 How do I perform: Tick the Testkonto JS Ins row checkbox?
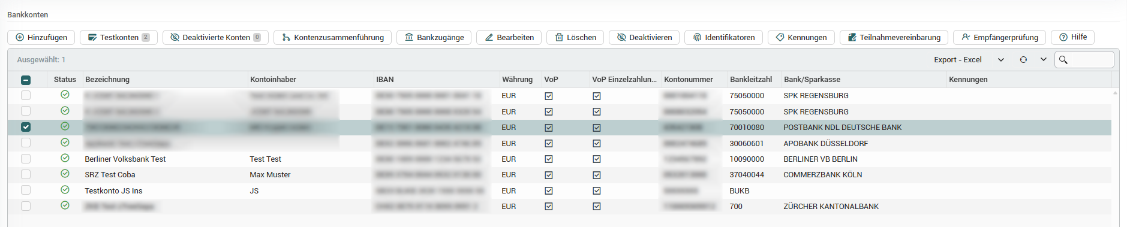tap(26, 190)
